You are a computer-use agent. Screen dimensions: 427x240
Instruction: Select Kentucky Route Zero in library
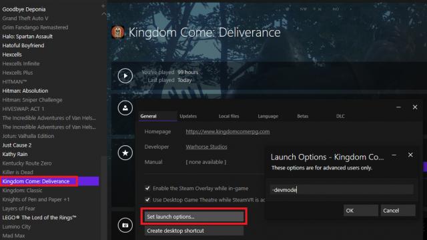27,163
